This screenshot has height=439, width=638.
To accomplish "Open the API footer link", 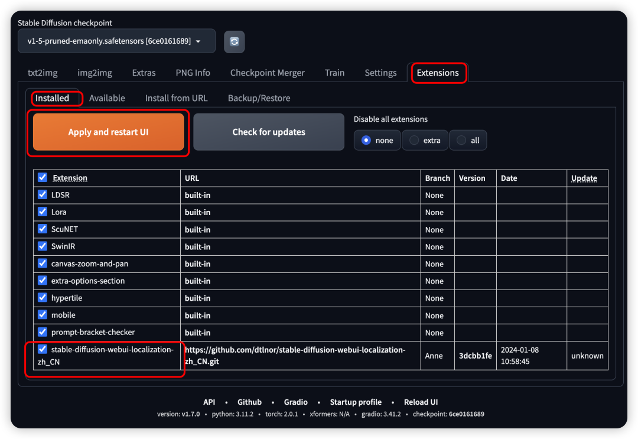I will tap(209, 402).
